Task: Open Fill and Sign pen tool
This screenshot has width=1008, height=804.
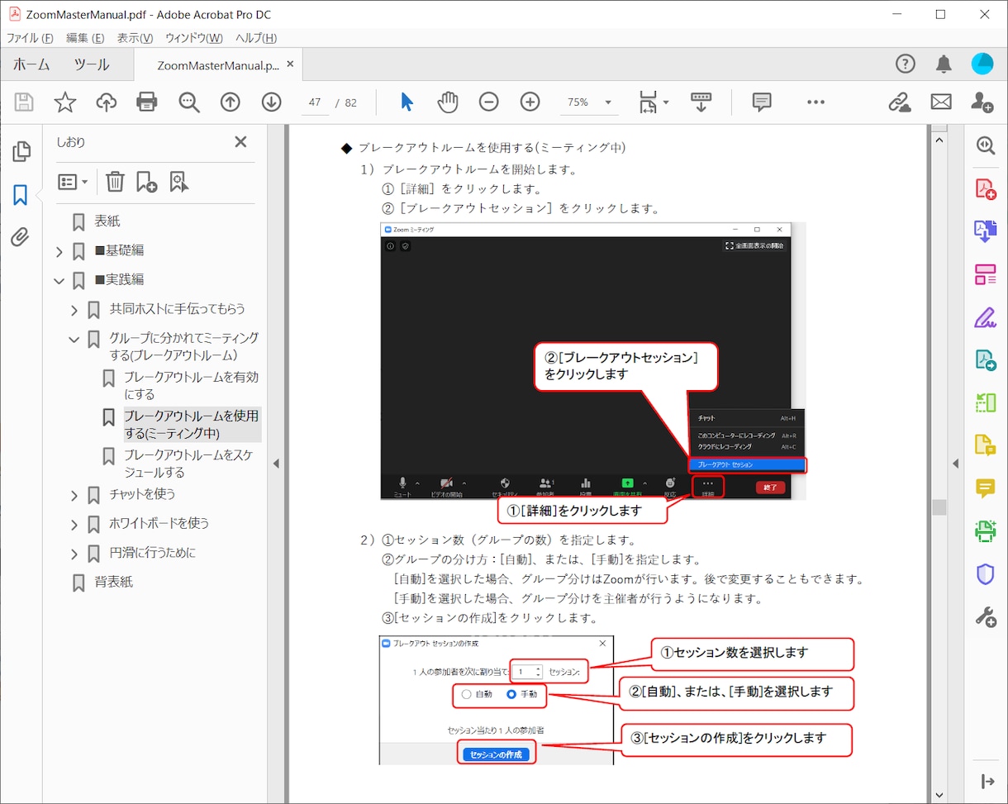Action: pyautogui.click(x=985, y=317)
